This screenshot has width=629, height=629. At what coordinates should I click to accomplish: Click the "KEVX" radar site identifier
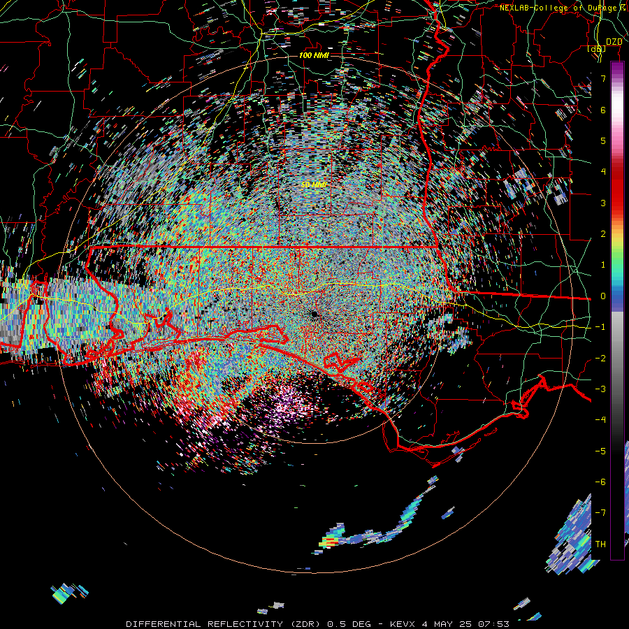(403, 624)
